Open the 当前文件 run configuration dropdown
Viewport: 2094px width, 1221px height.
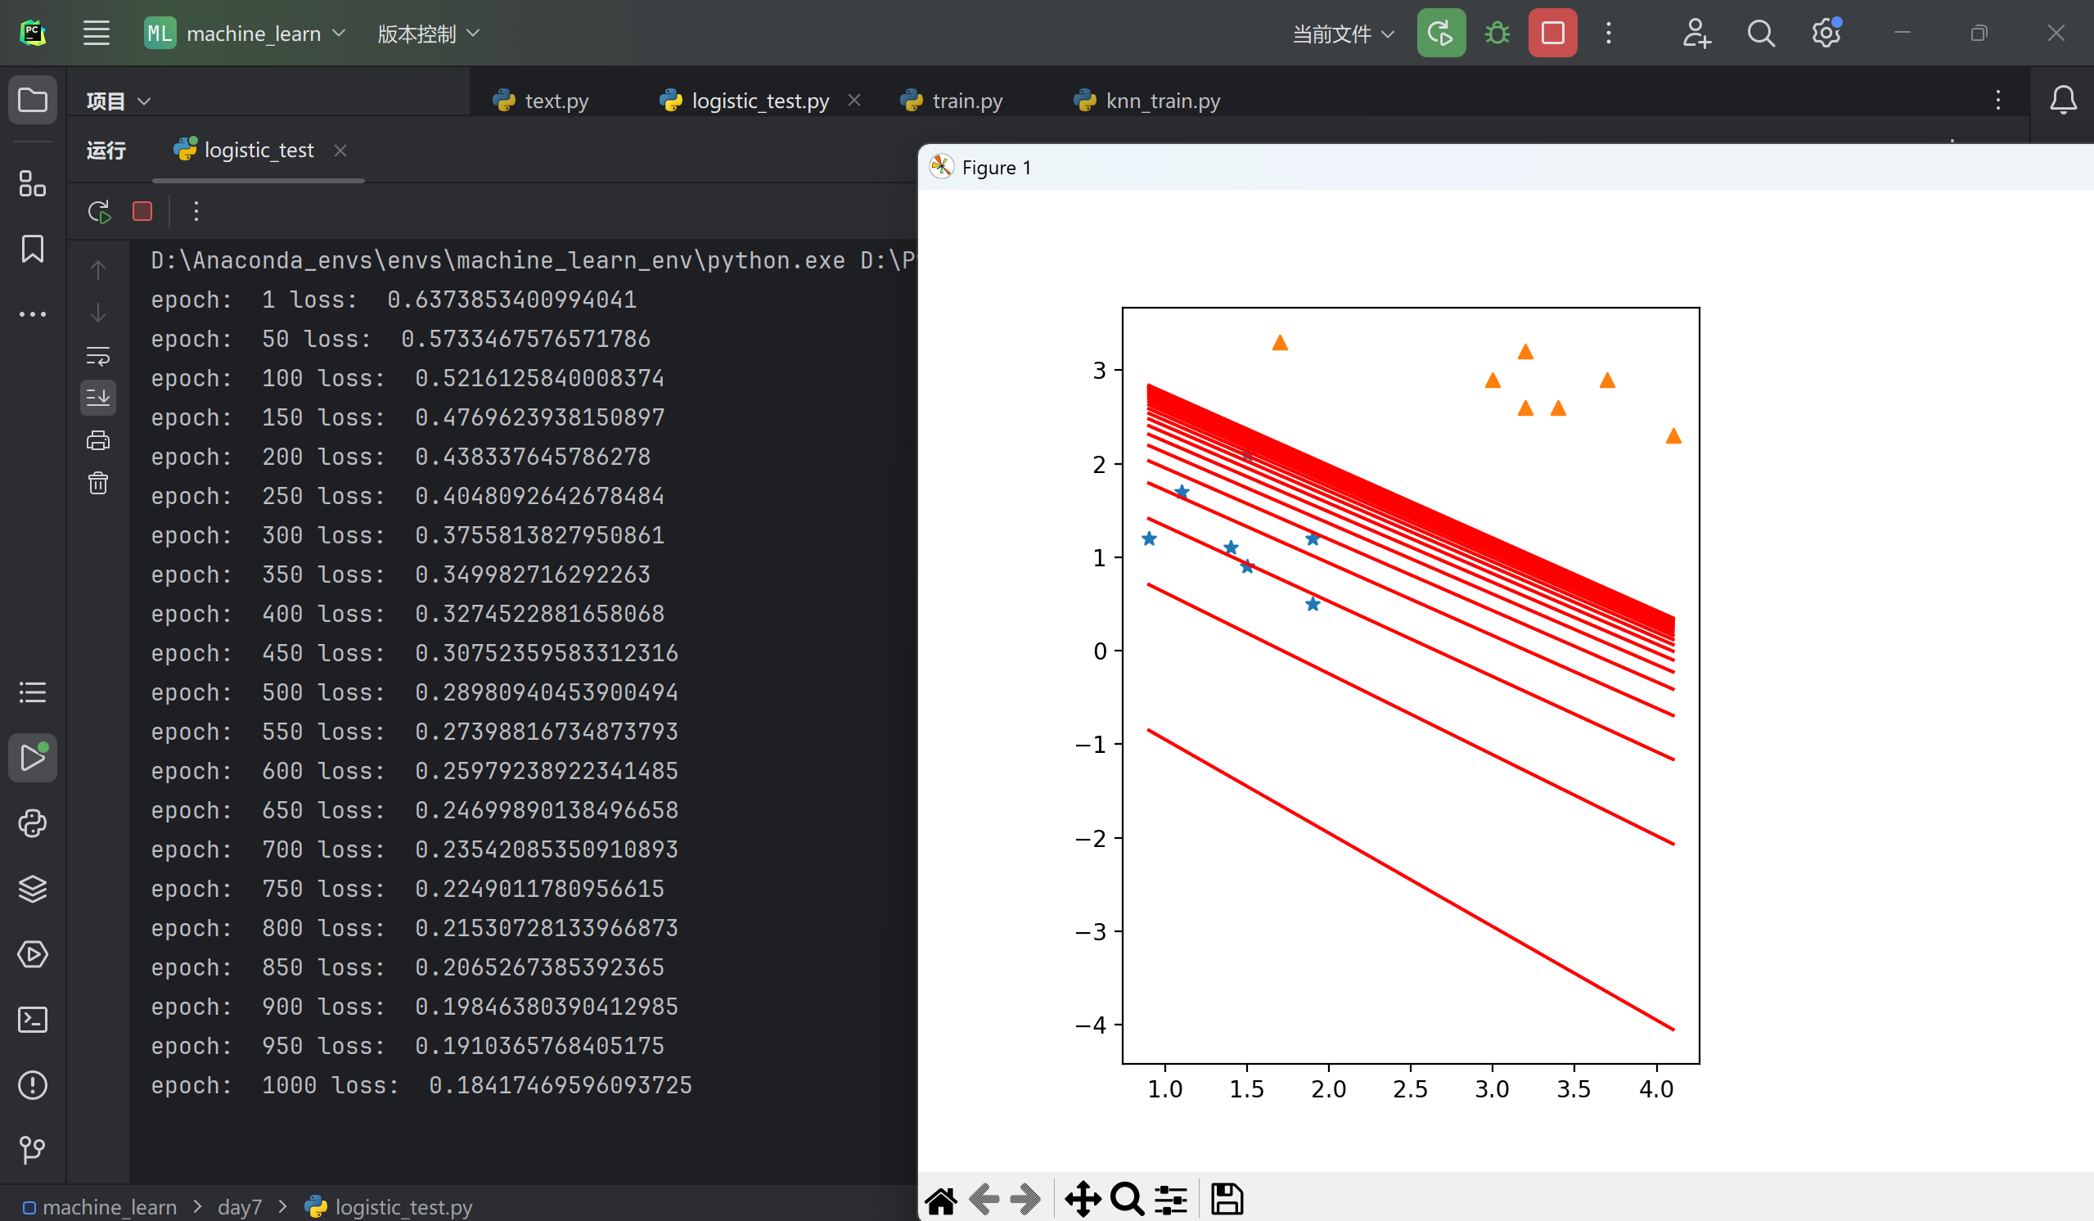[1341, 34]
